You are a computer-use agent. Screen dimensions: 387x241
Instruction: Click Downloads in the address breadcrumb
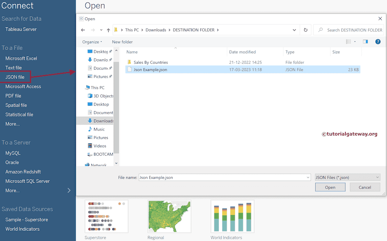(x=156, y=30)
